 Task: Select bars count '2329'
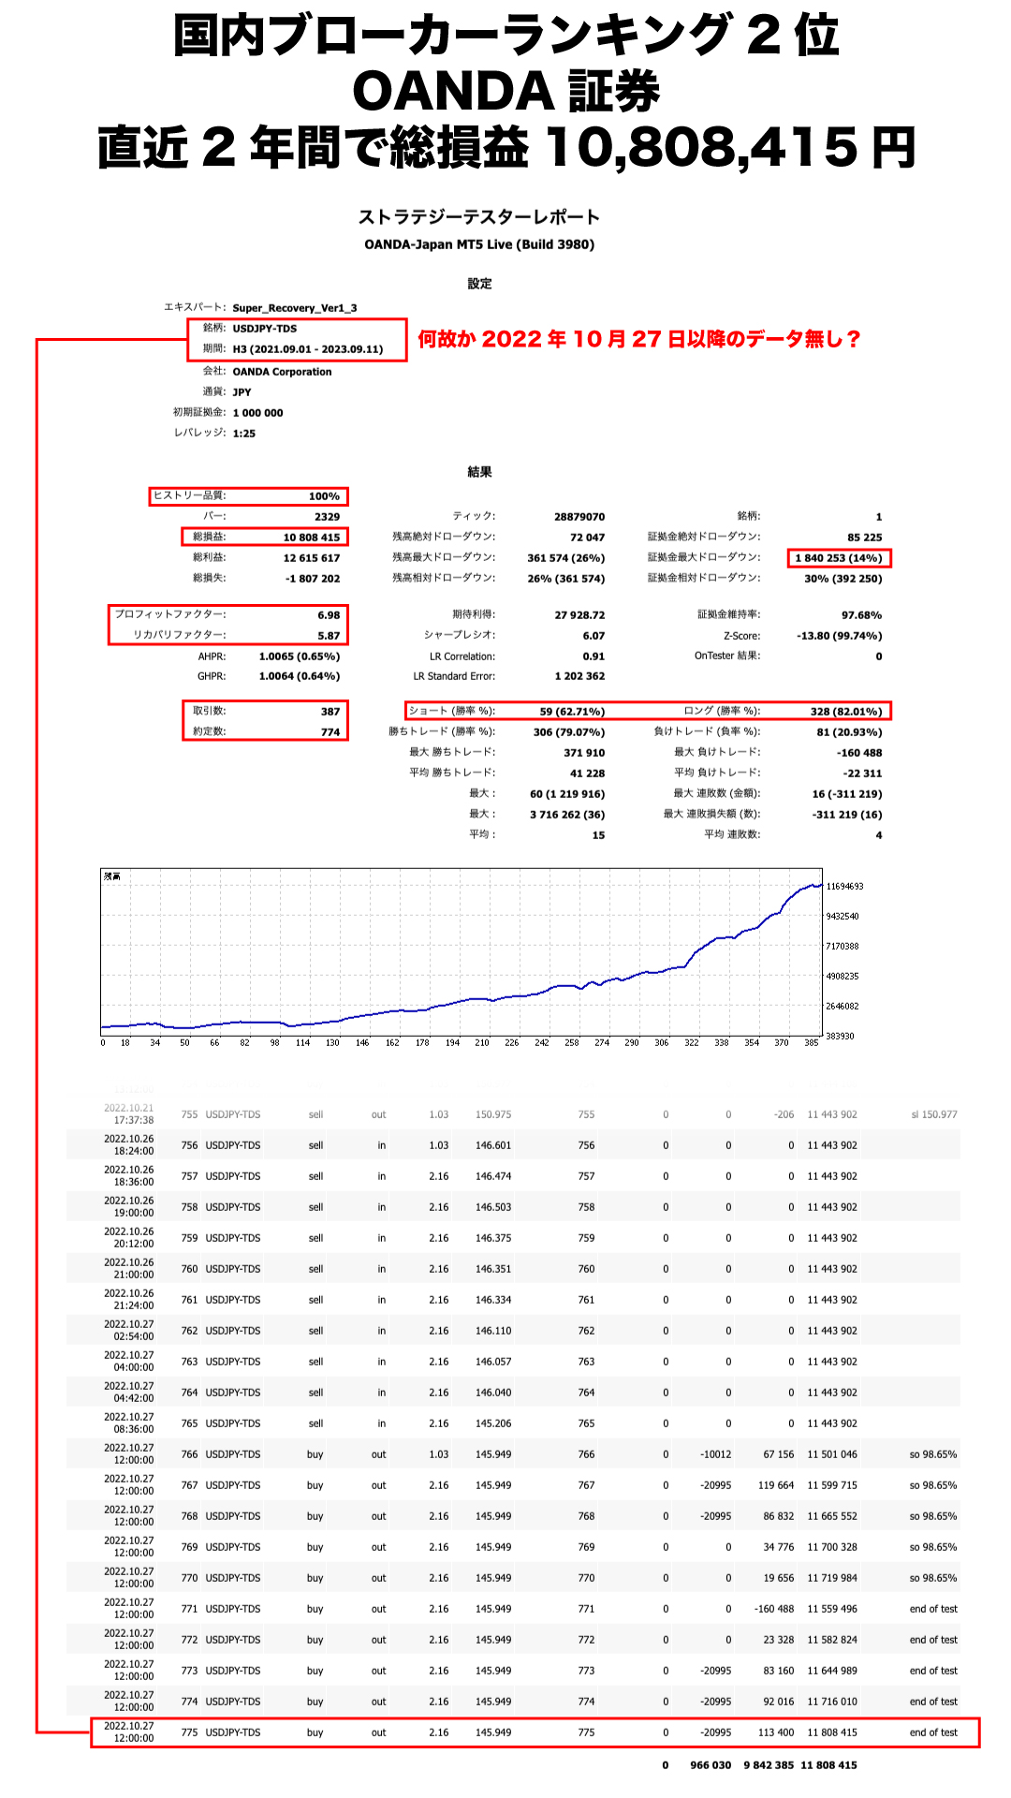click(327, 517)
